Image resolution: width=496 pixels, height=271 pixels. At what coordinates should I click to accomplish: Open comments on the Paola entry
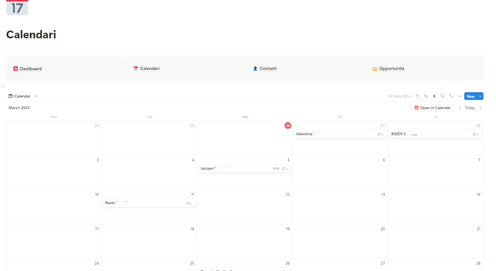point(189,203)
